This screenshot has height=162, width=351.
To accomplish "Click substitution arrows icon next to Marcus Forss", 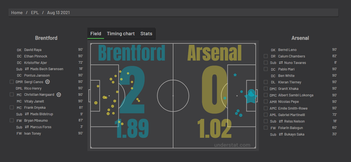I will pos(27,127).
